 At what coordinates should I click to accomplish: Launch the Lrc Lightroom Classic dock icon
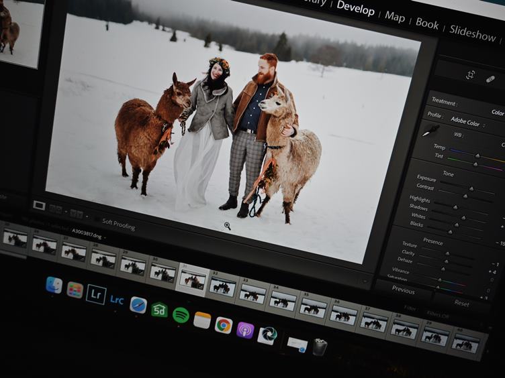click(x=117, y=300)
